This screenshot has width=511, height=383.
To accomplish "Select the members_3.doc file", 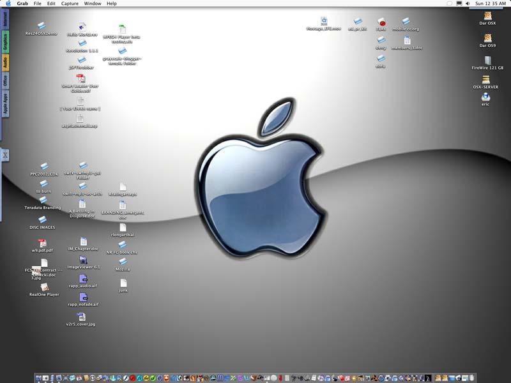I will pyautogui.click(x=407, y=43).
